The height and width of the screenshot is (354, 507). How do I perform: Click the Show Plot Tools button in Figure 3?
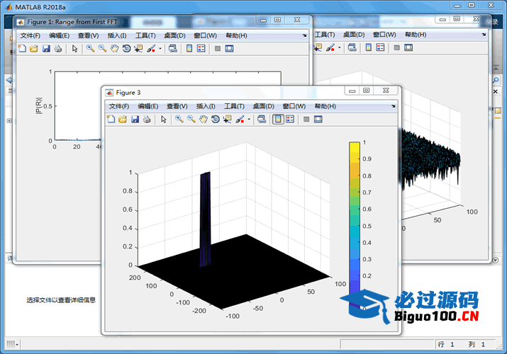(318, 120)
